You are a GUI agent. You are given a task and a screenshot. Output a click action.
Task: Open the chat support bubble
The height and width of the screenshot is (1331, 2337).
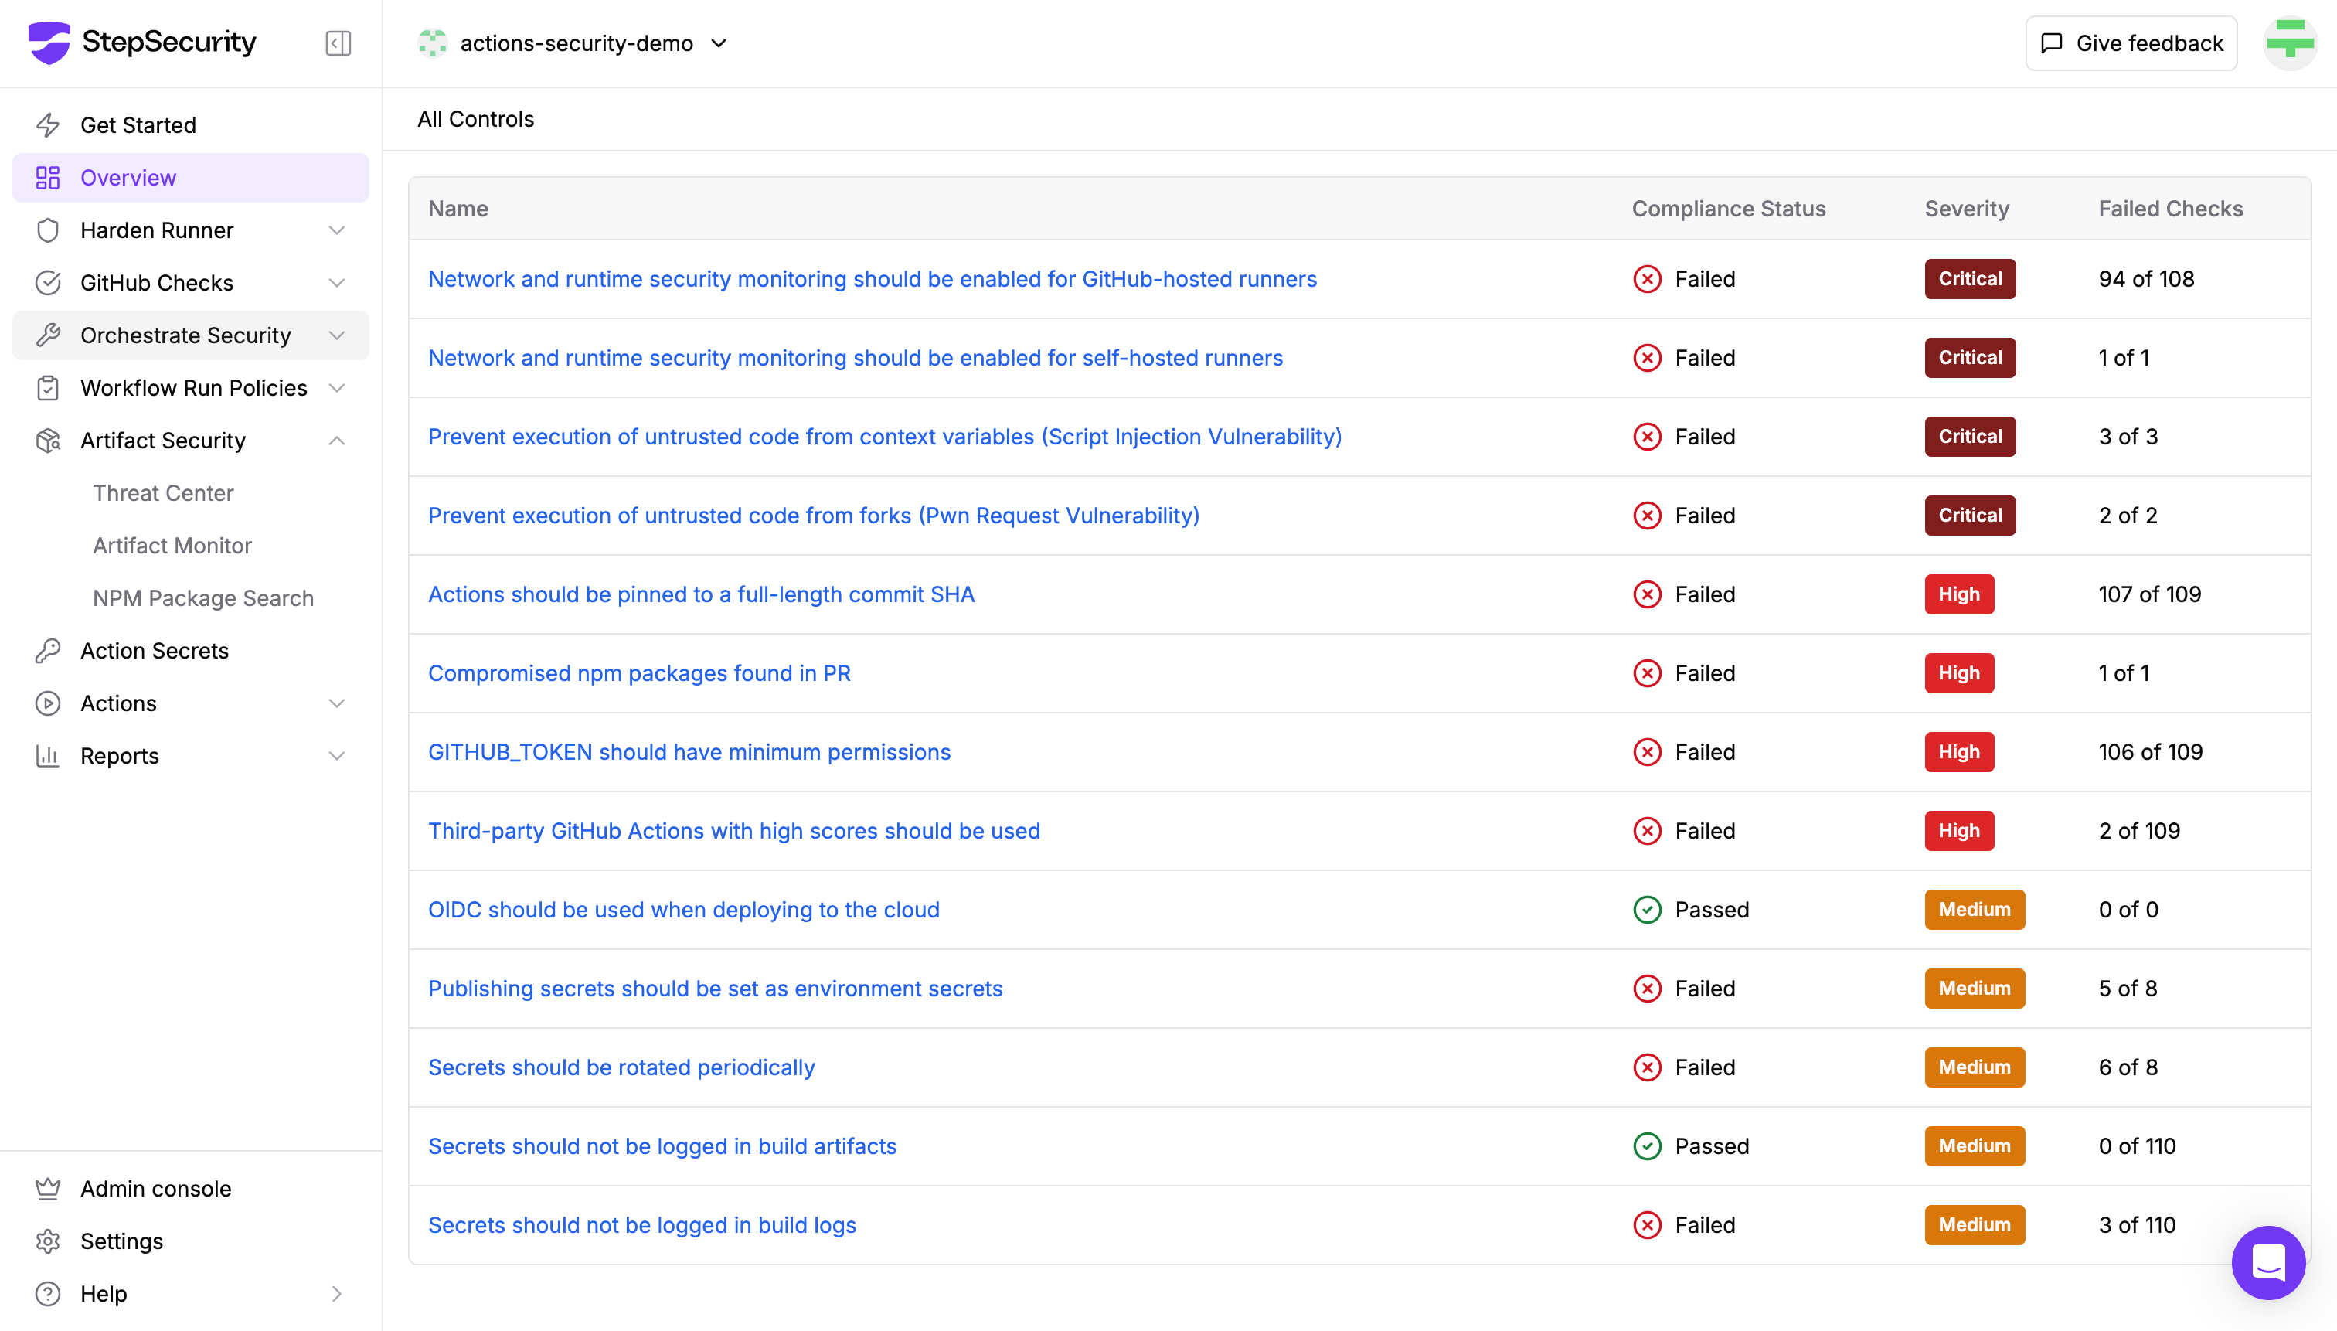(x=2267, y=1262)
